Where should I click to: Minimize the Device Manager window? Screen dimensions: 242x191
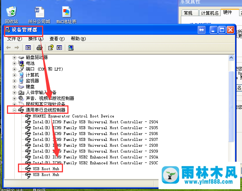(x=213, y=30)
